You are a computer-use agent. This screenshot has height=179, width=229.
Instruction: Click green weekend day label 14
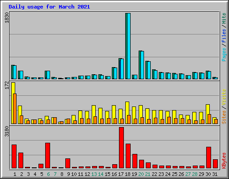tap(101, 174)
